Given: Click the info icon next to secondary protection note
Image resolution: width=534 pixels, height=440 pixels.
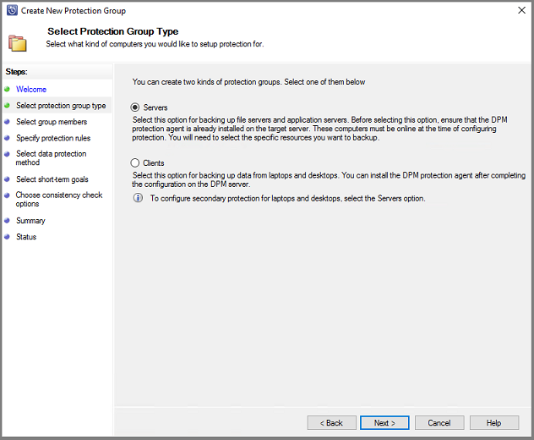Looking at the screenshot, I should [138, 198].
